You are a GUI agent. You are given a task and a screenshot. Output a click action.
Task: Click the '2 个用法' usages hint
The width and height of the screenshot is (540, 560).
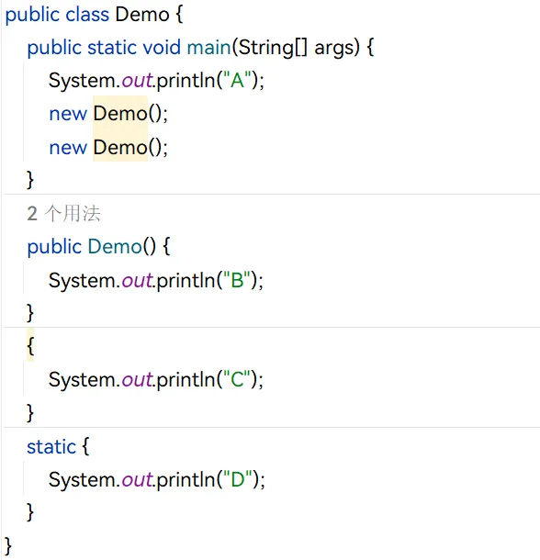point(63,214)
